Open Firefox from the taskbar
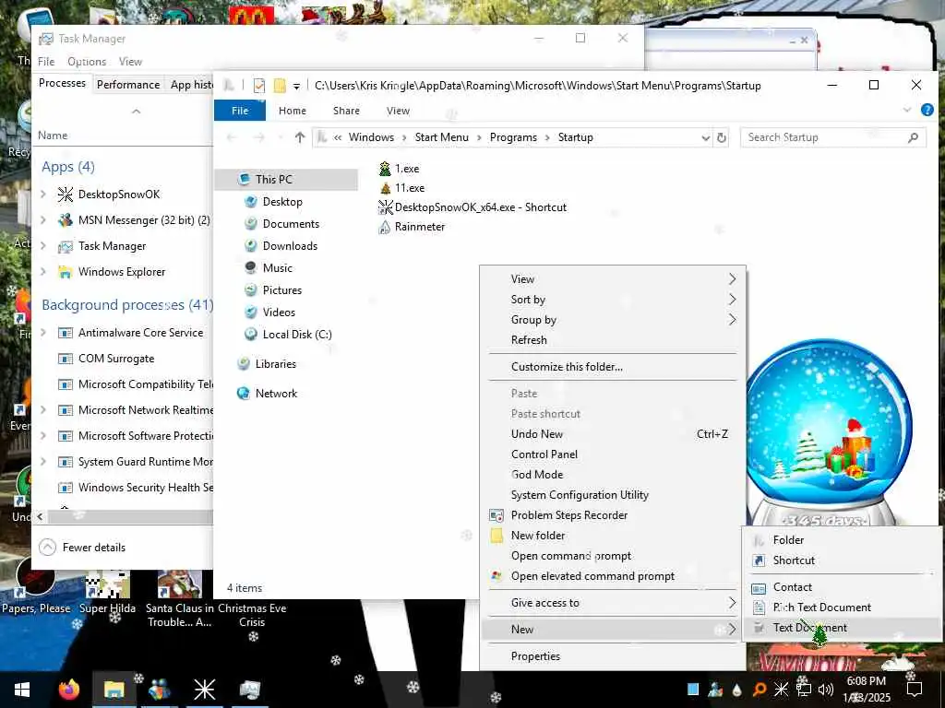945x708 pixels. [68, 690]
